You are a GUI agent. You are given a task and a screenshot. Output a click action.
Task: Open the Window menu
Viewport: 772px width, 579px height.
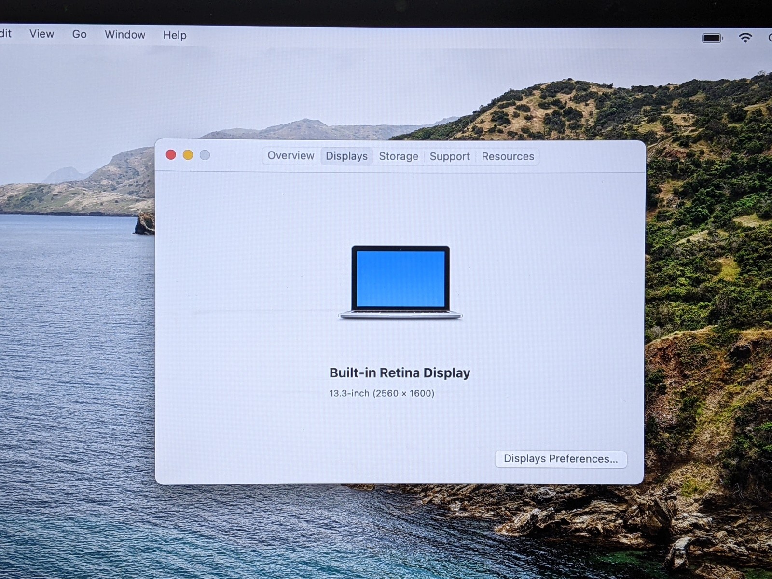click(x=125, y=35)
